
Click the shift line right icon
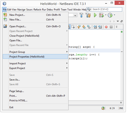(100, 27)
